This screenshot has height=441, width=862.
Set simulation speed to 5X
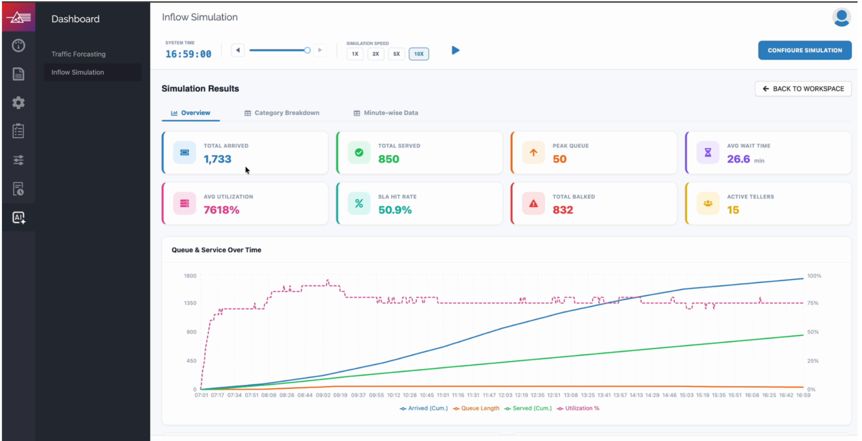pyautogui.click(x=396, y=54)
